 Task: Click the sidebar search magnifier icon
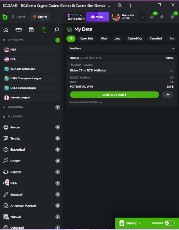[x=57, y=30]
